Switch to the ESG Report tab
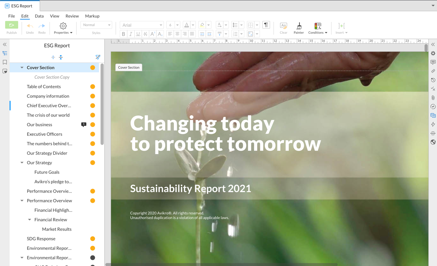Image resolution: width=437 pixels, height=266 pixels. point(20,6)
